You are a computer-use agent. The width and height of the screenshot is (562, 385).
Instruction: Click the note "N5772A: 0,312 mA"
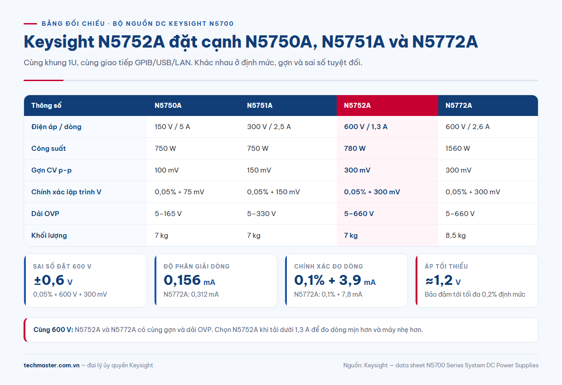[191, 294]
